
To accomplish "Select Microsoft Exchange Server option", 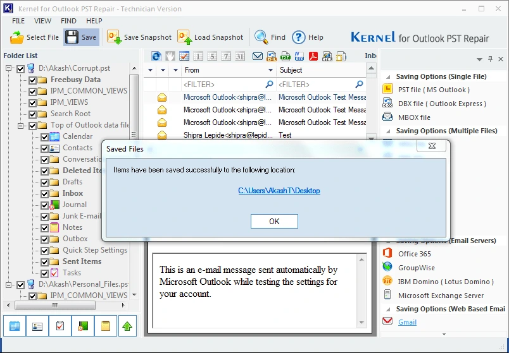I will [433, 296].
